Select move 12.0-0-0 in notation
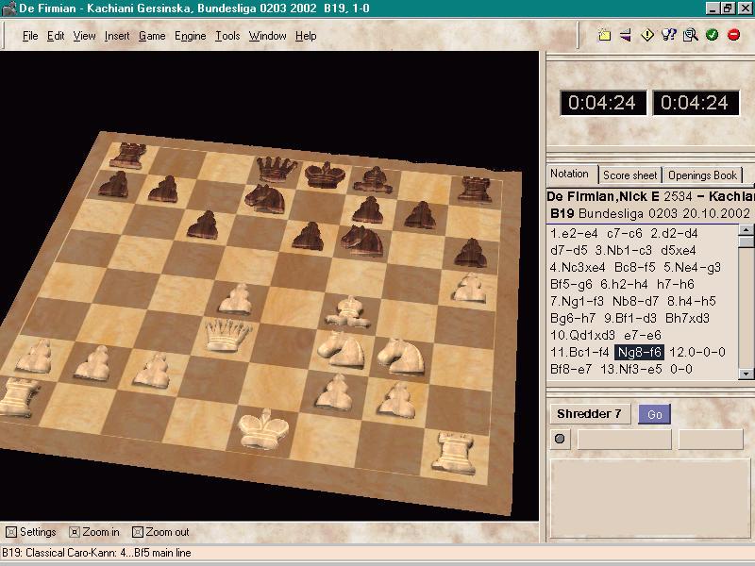Screen dimensions: 755x566 tap(697, 352)
